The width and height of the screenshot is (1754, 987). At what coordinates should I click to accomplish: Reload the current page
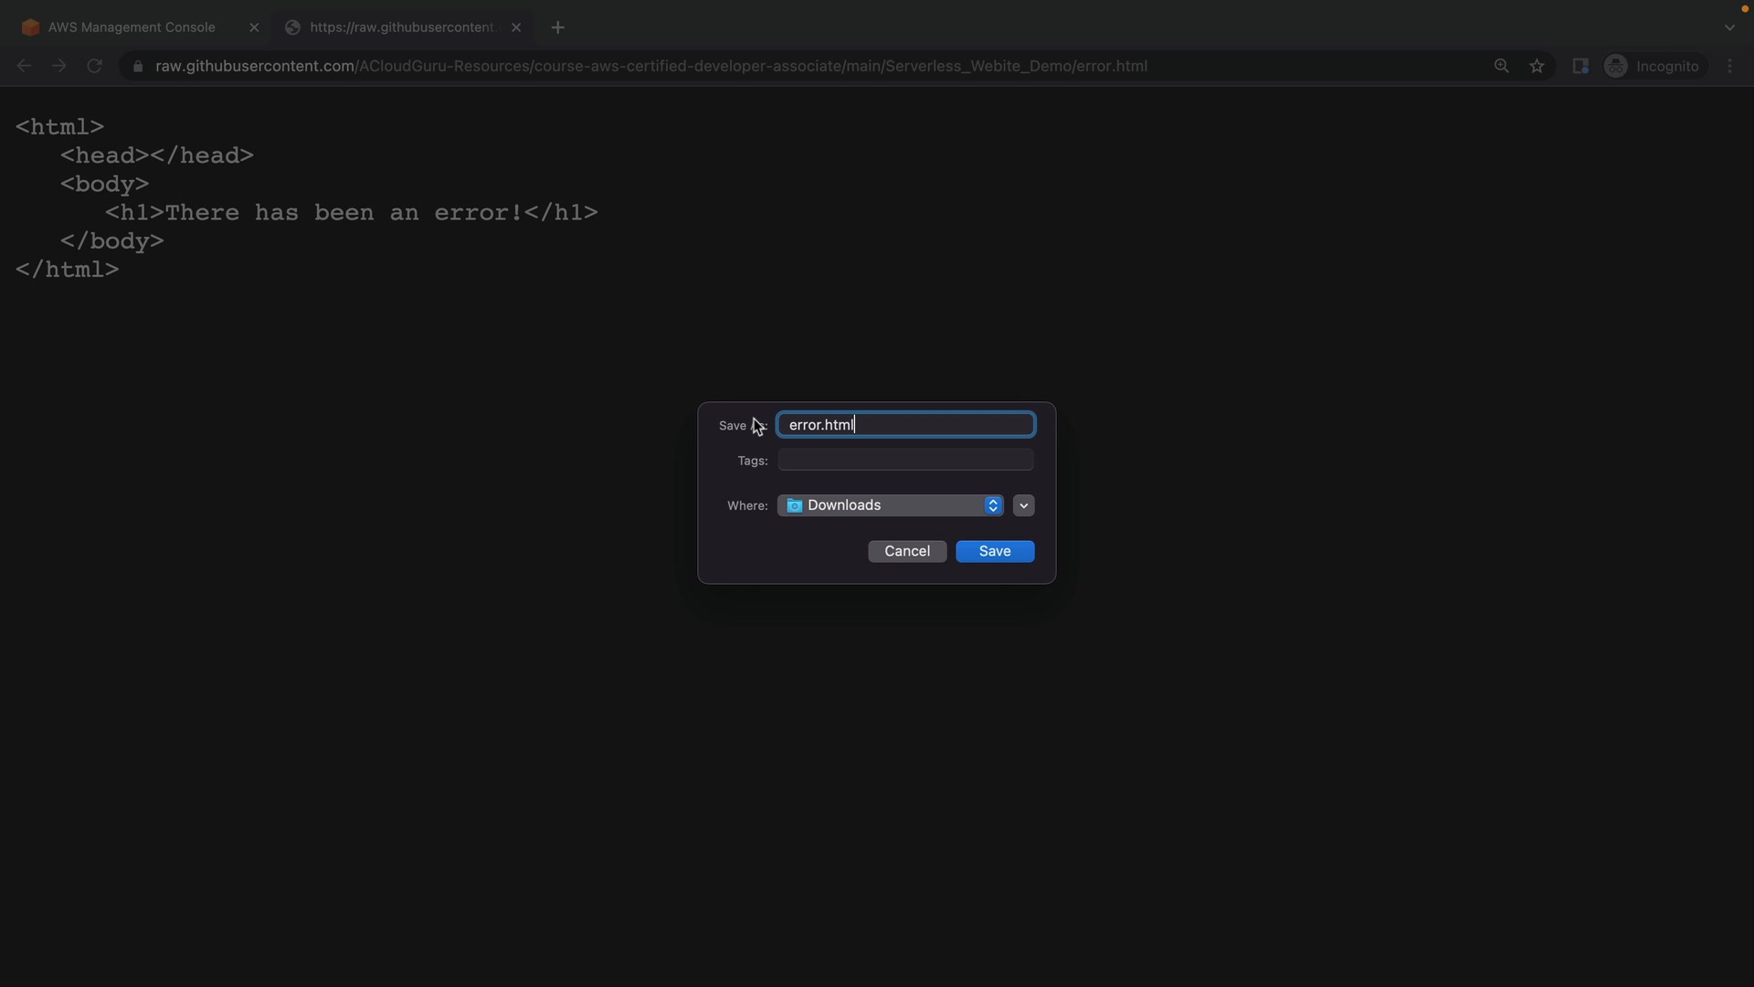pos(94,66)
